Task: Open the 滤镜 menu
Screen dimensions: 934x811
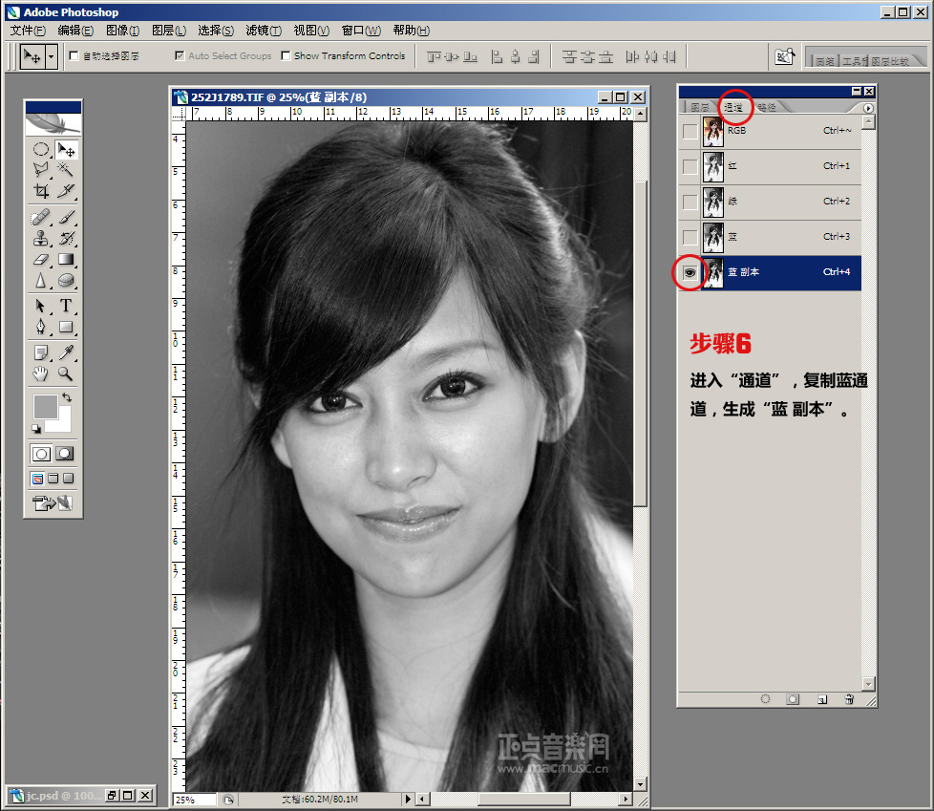Action: pos(263,31)
